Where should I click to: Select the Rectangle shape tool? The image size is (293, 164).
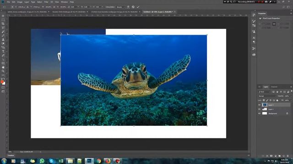click(x=3, y=63)
